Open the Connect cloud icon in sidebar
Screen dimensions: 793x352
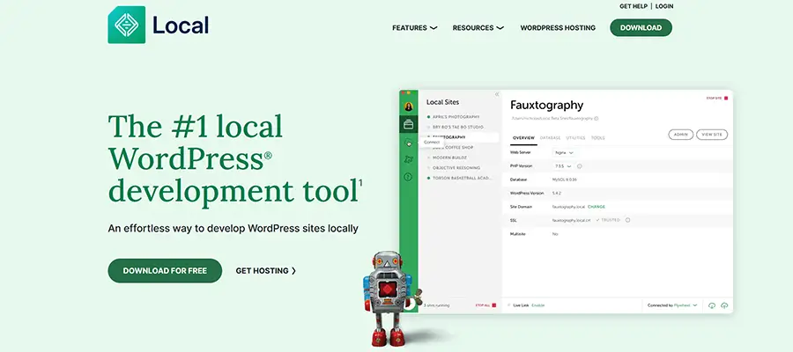click(409, 143)
